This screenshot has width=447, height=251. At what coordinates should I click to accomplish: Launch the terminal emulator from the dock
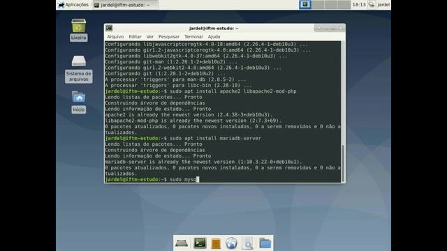[x=200, y=243]
